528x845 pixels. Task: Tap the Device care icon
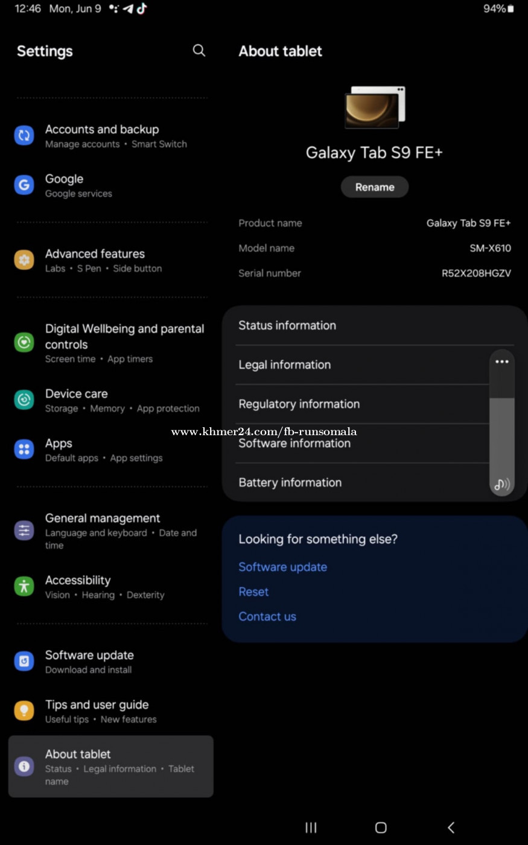pyautogui.click(x=24, y=400)
